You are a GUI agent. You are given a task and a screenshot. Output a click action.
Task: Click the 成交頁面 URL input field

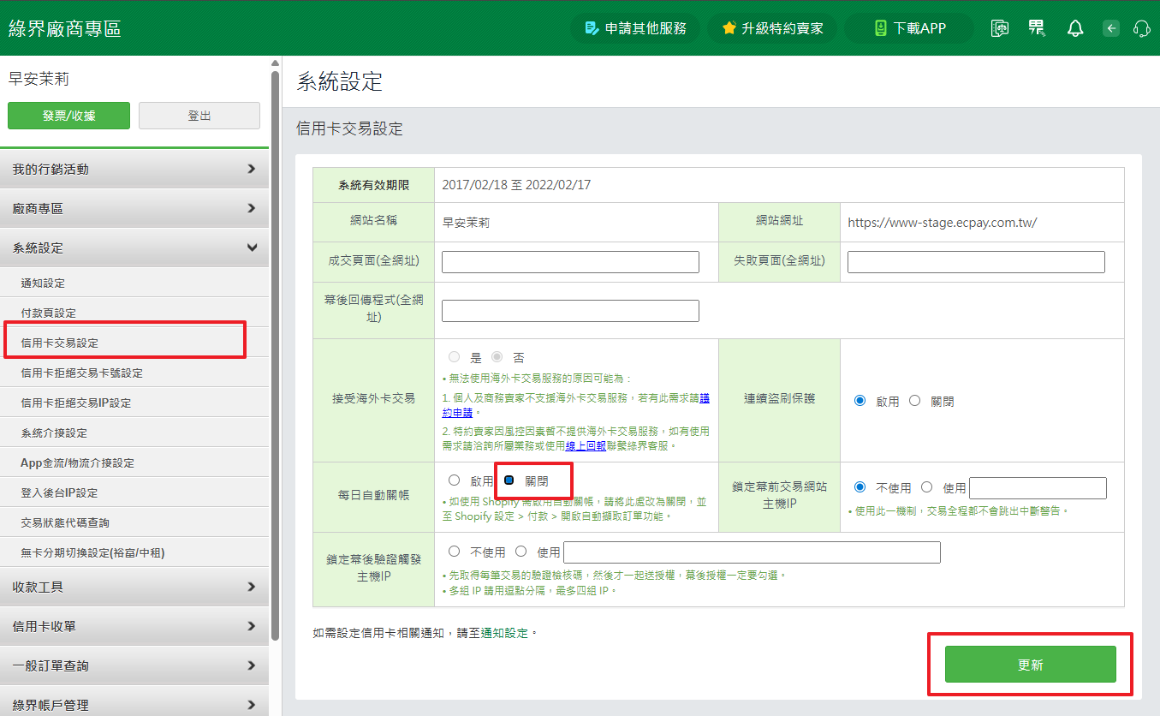[570, 262]
